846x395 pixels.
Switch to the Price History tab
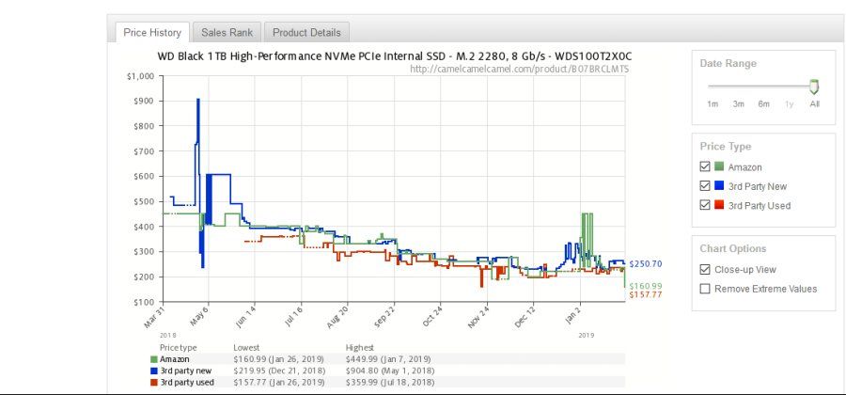click(x=152, y=32)
